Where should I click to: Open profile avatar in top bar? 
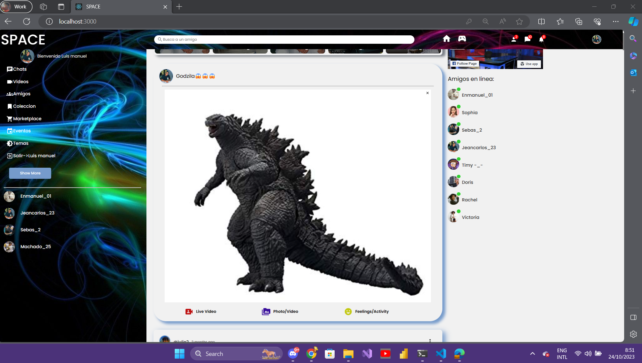click(597, 39)
